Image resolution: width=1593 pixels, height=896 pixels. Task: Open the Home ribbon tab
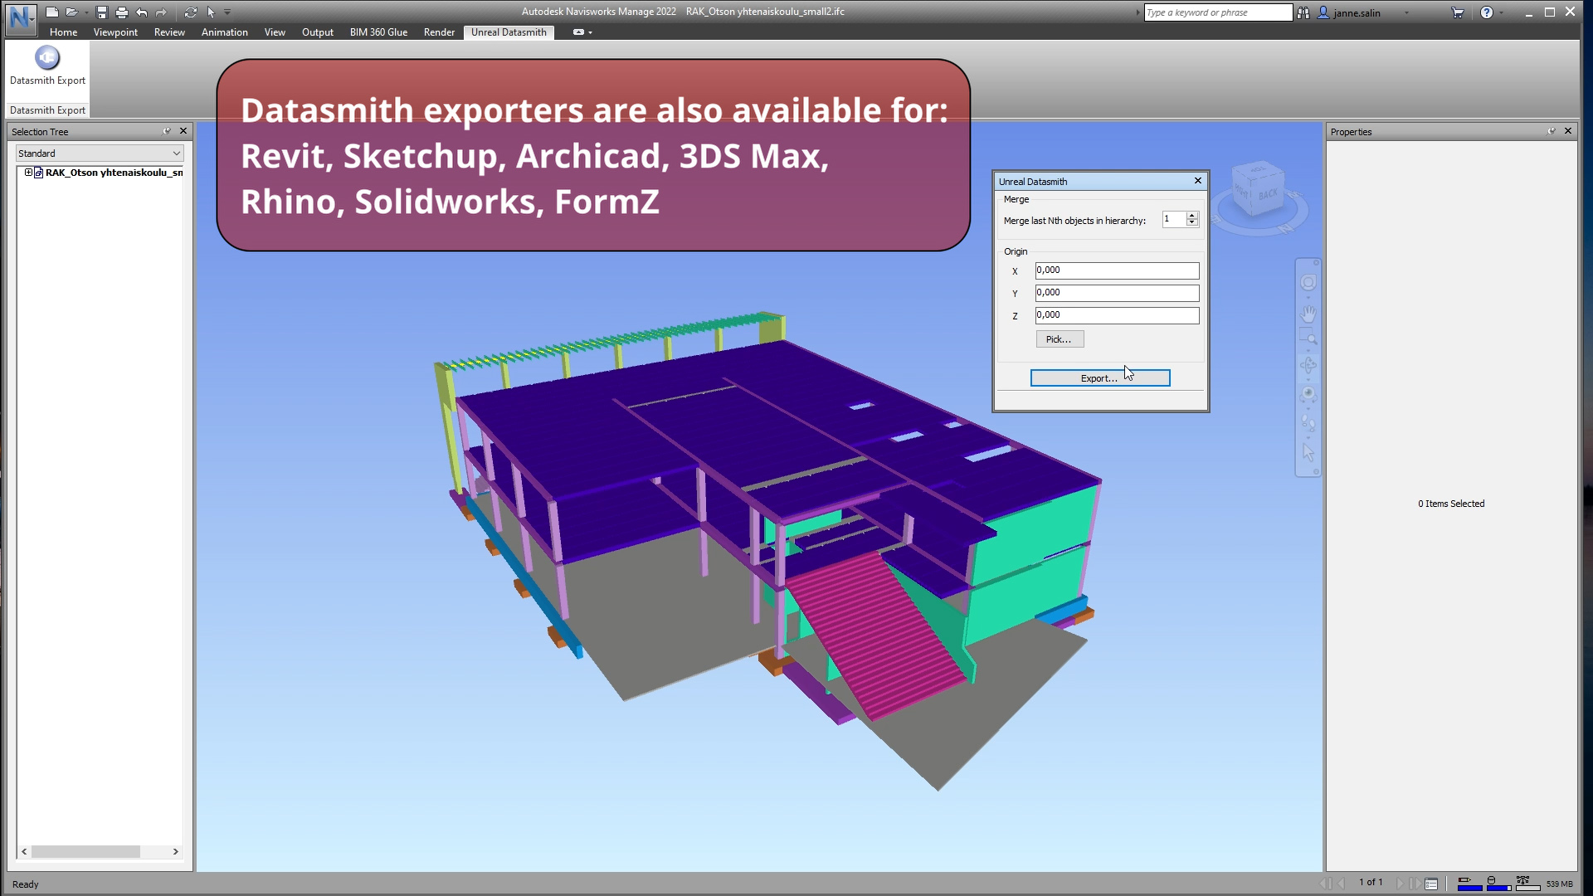tap(63, 32)
